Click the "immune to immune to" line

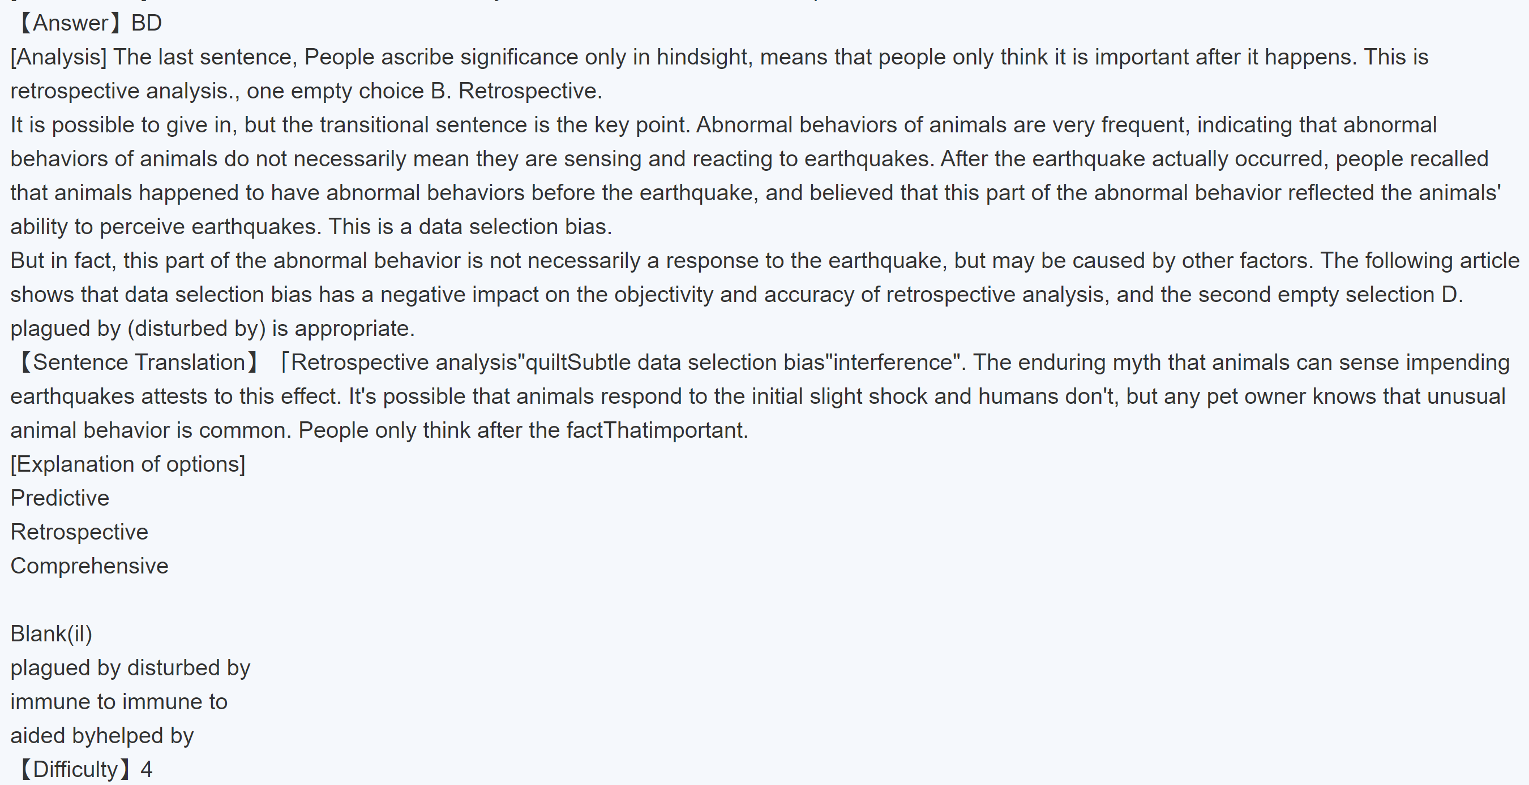pyautogui.click(x=119, y=701)
